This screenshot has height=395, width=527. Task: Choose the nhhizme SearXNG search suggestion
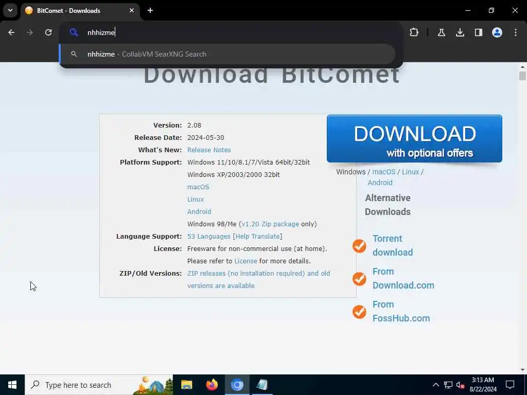[x=227, y=54]
